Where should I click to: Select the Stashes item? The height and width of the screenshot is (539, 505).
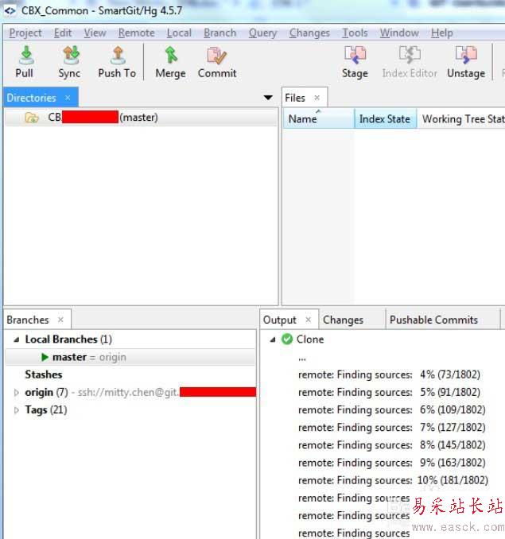click(x=43, y=374)
